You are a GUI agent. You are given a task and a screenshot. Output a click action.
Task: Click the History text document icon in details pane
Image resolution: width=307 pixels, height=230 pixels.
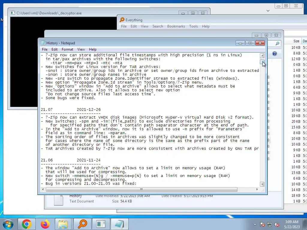click(58, 200)
